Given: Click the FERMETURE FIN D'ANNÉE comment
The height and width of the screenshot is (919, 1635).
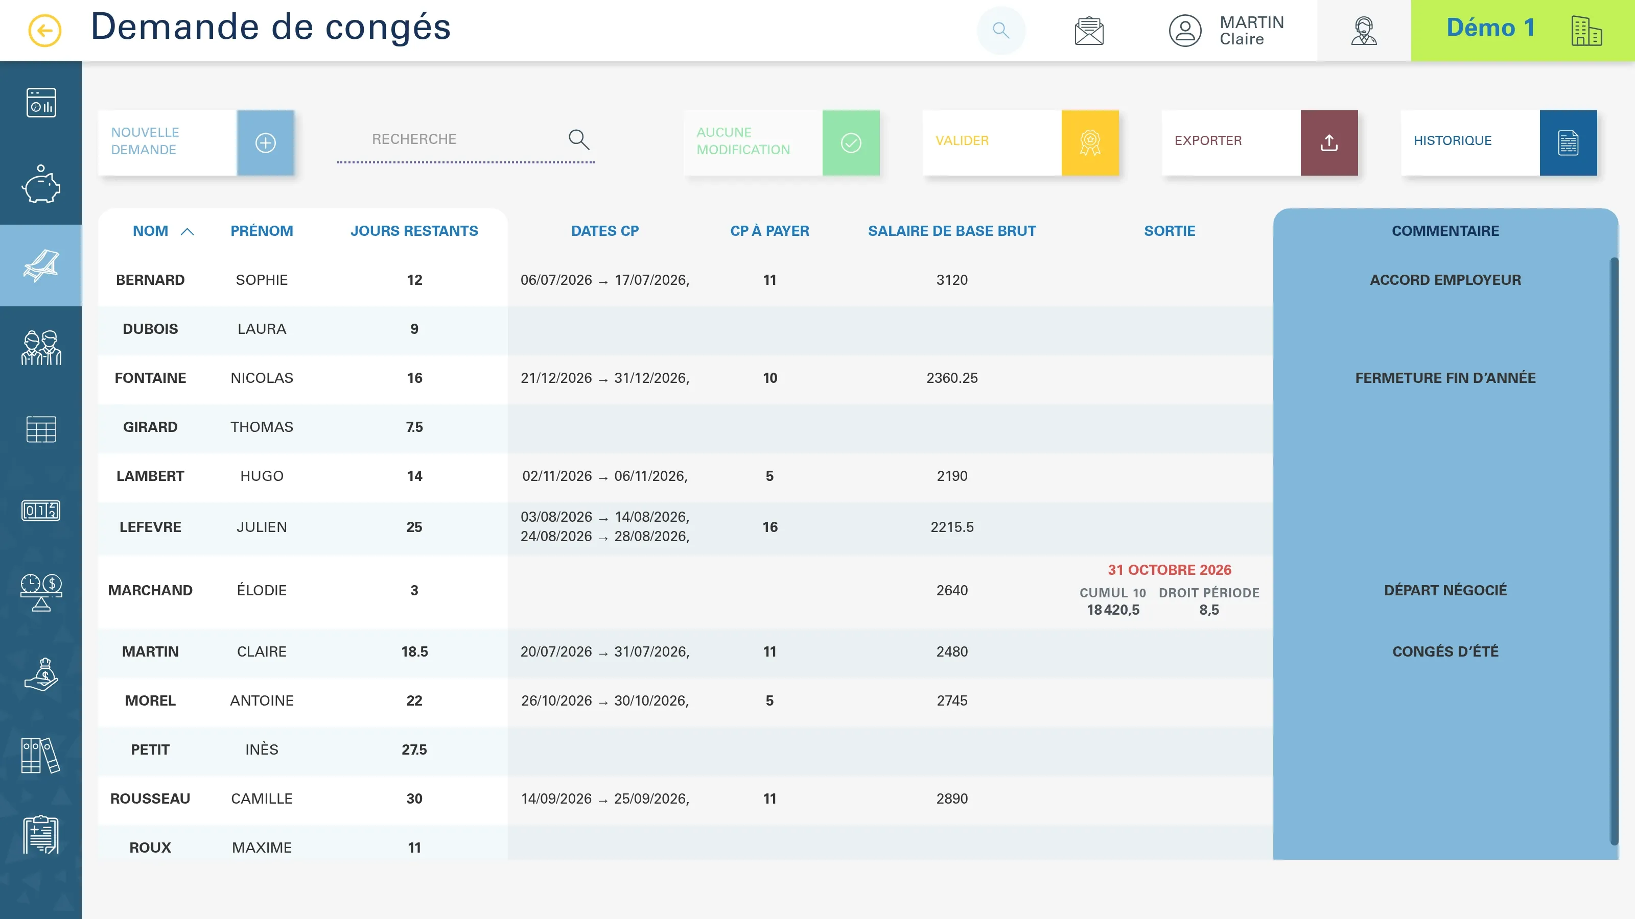Looking at the screenshot, I should coord(1445,378).
